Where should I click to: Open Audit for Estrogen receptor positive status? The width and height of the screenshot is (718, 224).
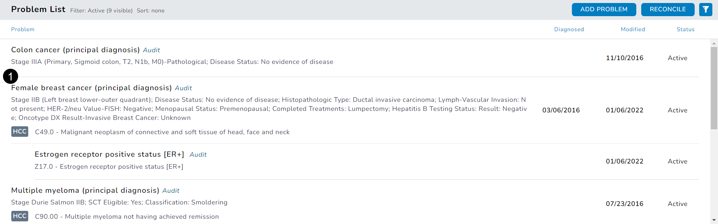198,154
